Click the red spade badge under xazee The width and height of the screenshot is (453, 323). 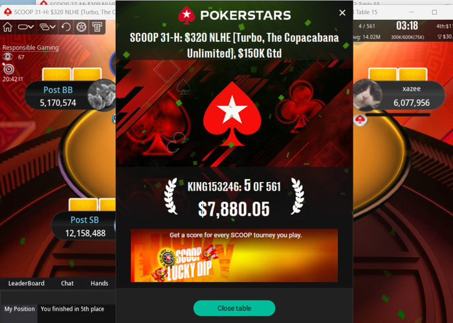[360, 119]
